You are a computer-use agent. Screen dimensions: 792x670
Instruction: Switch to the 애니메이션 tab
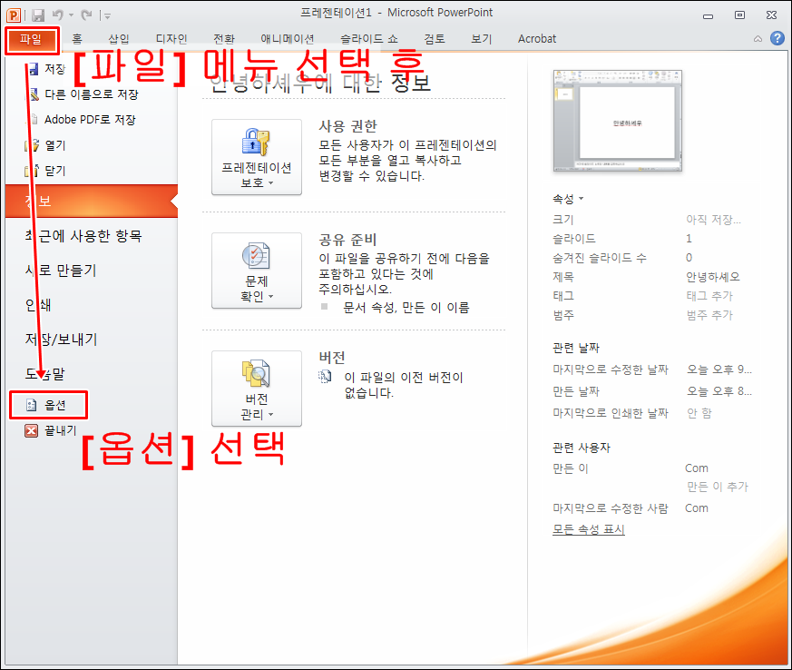[287, 39]
